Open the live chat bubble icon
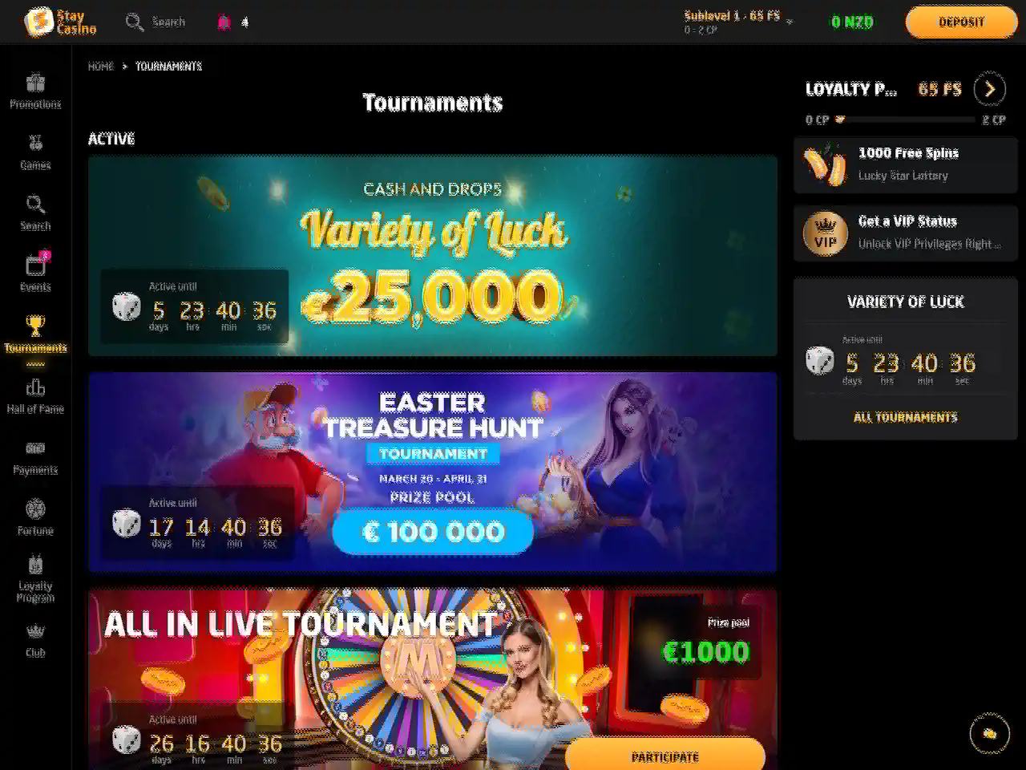The width and height of the screenshot is (1026, 770). tap(989, 733)
